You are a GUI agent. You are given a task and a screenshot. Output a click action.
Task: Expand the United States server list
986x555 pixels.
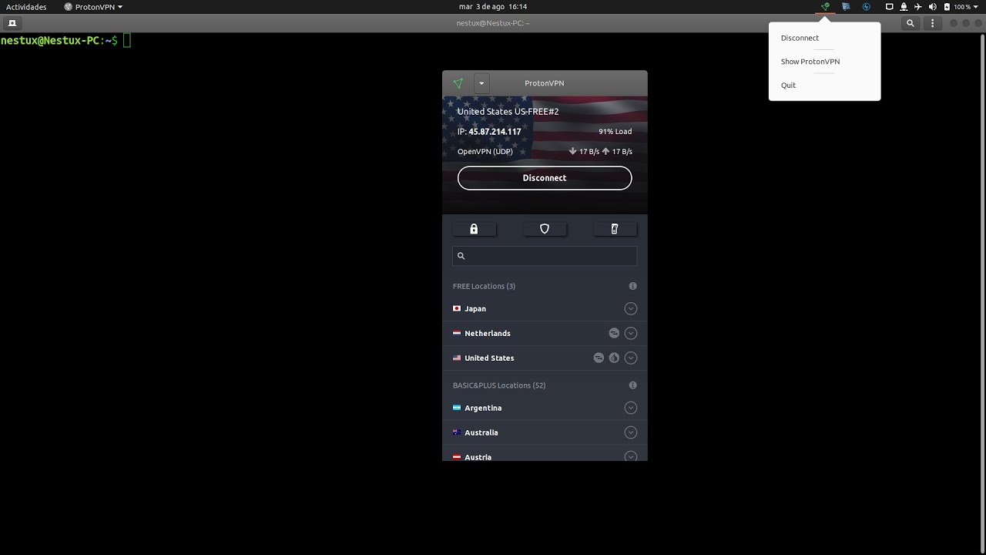click(631, 358)
